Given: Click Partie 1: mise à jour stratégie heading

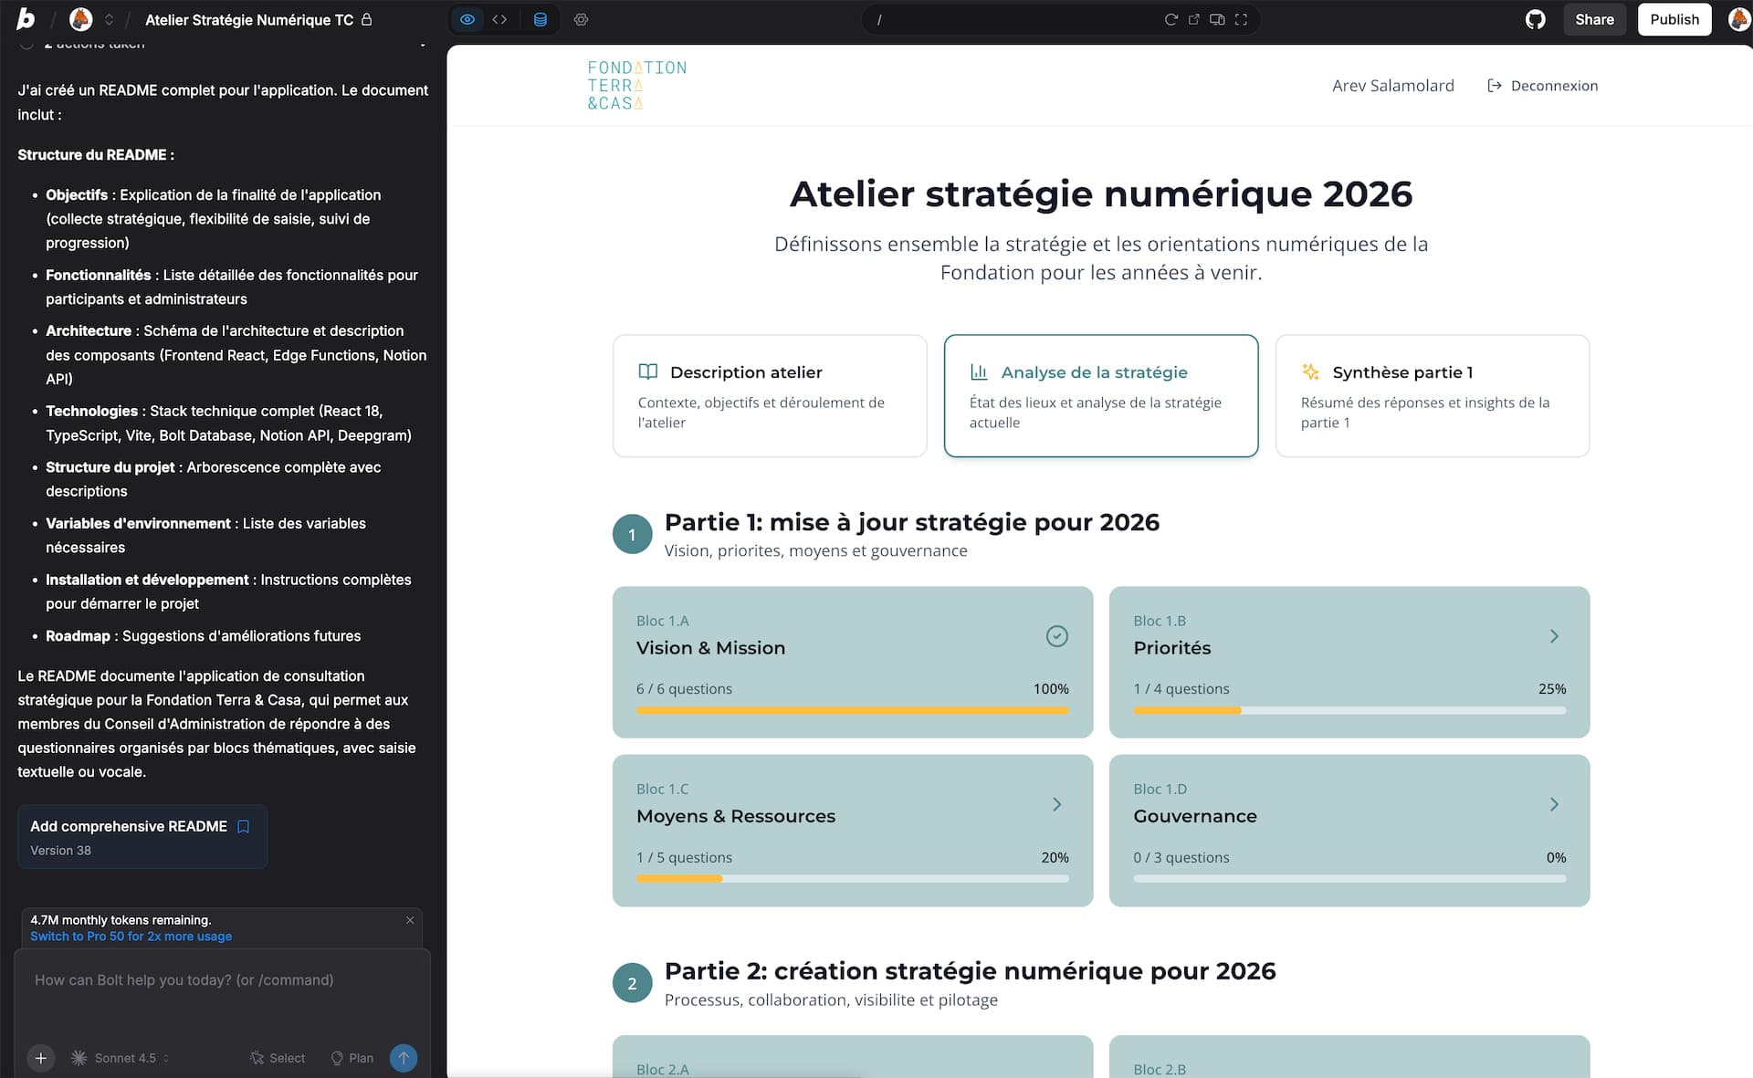Looking at the screenshot, I should [912, 522].
